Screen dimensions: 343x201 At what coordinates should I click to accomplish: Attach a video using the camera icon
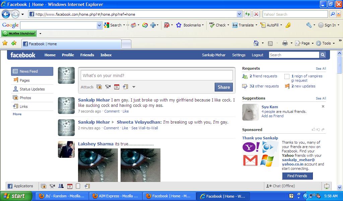click(x=108, y=87)
